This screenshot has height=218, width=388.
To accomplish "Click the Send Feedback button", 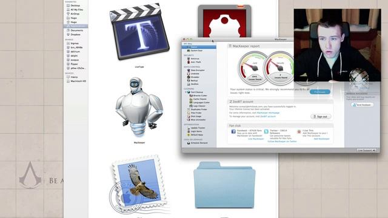I will pos(362,105).
